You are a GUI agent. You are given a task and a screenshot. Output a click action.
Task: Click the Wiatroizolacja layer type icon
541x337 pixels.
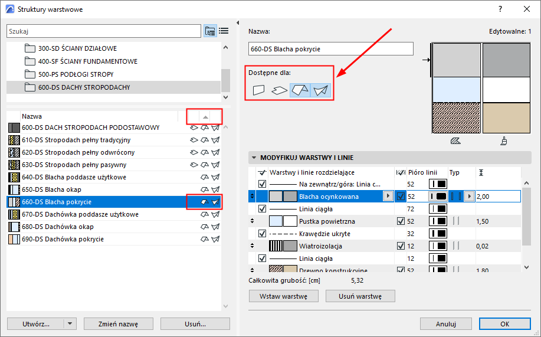(x=456, y=246)
